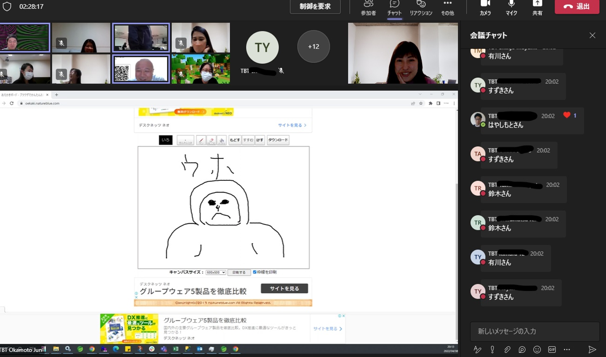
Task: Toggle the マイク microphone button
Action: pyautogui.click(x=511, y=8)
